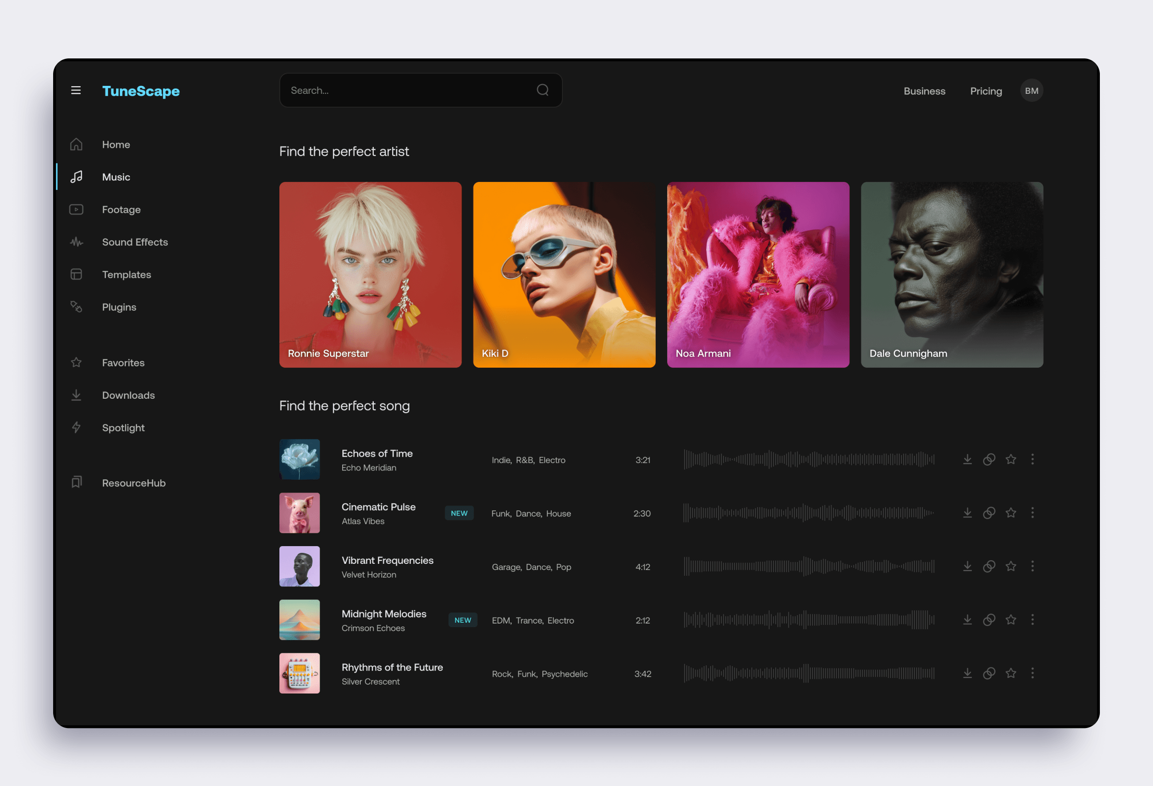This screenshot has height=786, width=1153.
Task: Favorite the Echoes of Time track
Action: coord(1010,459)
